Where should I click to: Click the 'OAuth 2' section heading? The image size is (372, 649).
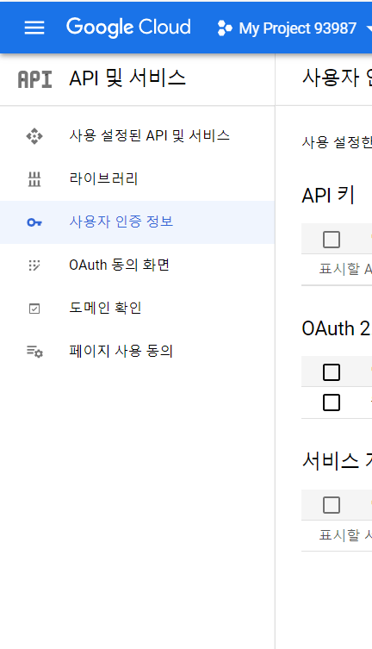coord(336,328)
